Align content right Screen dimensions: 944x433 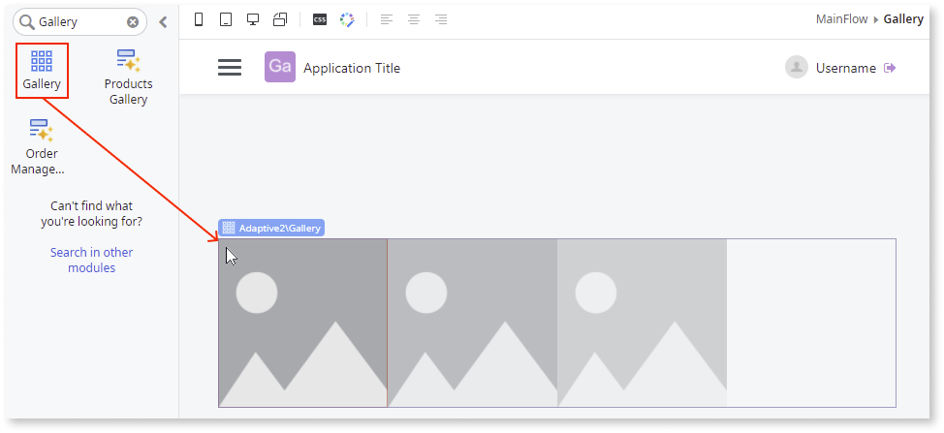[441, 20]
